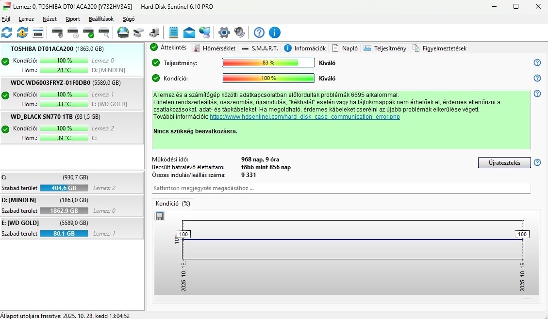Click the refresh icon with yellow warning triangle

click(x=22, y=32)
